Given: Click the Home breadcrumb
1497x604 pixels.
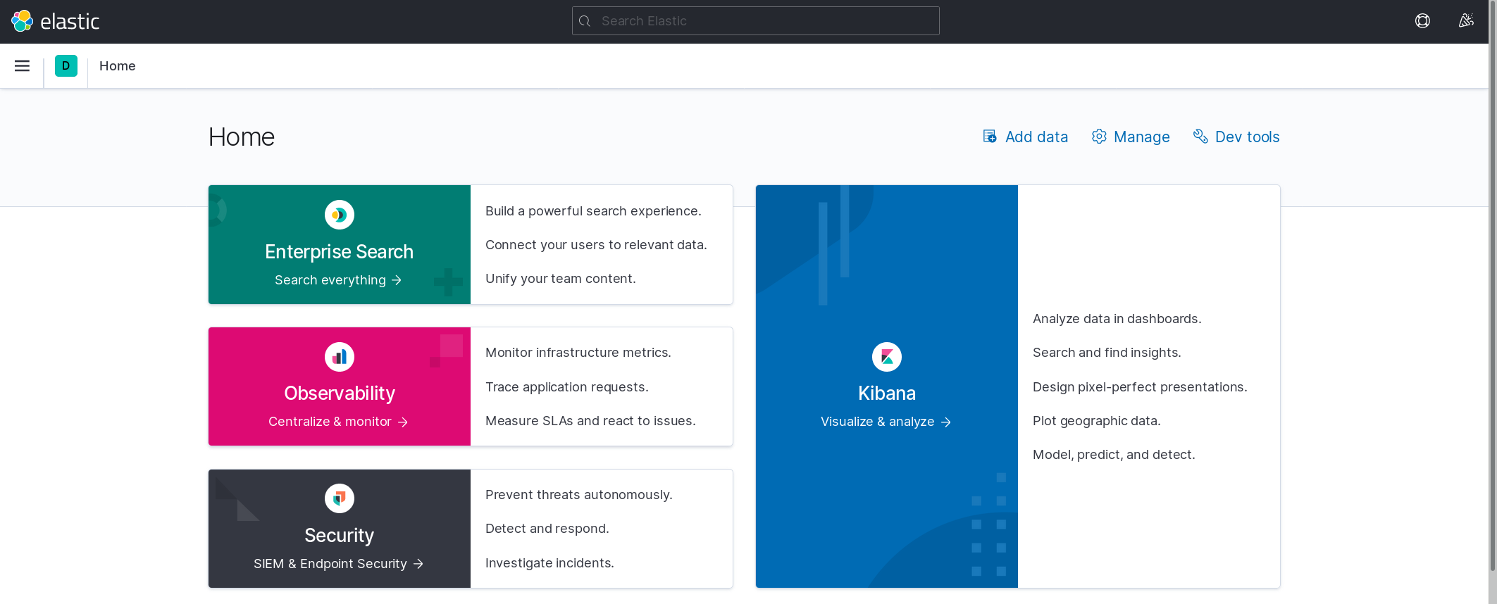Looking at the screenshot, I should click(117, 65).
